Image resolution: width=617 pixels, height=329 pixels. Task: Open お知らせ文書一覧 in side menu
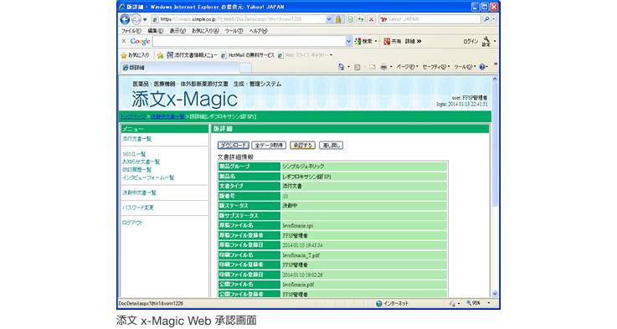pyautogui.click(x=141, y=162)
